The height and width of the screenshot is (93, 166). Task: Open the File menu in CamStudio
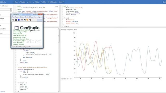pos(13,17)
